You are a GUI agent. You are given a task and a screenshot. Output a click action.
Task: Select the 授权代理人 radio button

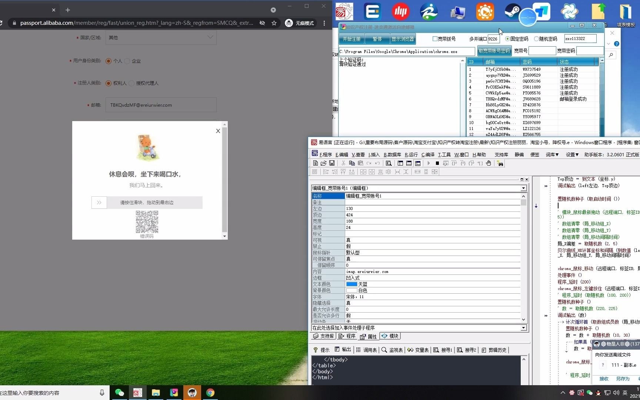pos(131,83)
